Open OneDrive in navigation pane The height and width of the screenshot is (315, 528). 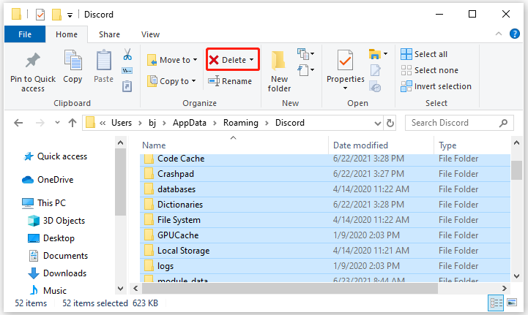click(x=48, y=180)
